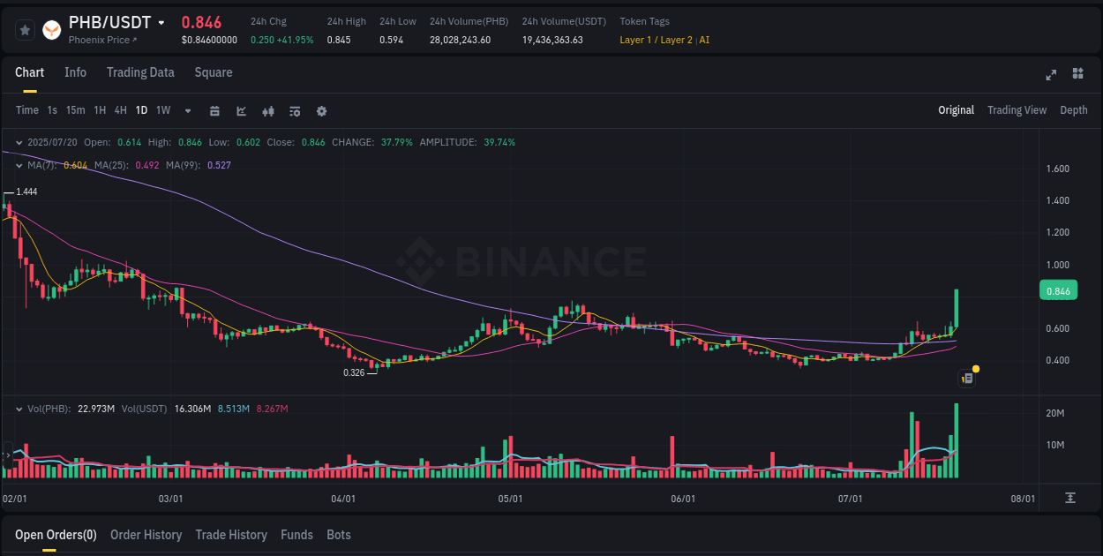
Task: Expand the chart to fullscreen
Action: coord(1051,74)
